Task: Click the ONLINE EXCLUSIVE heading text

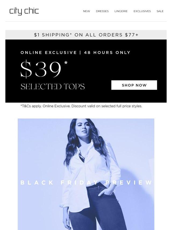Action: coord(49,53)
